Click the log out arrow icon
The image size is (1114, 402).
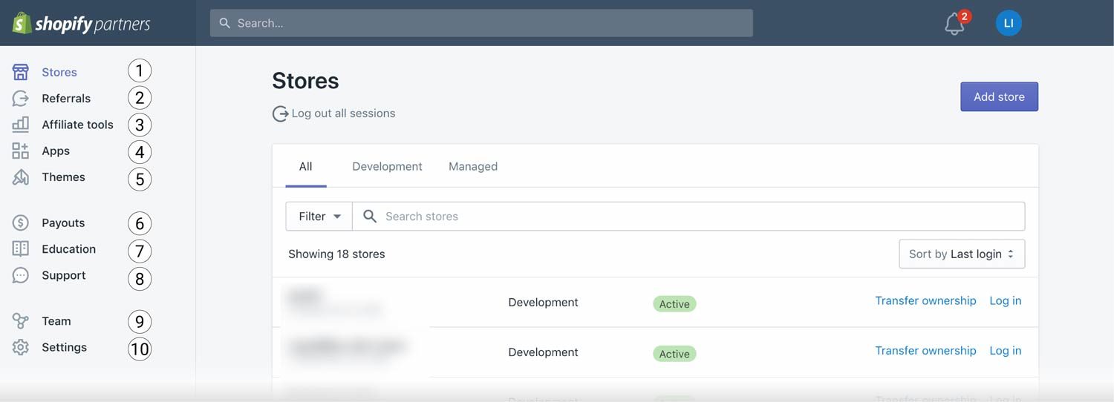(280, 113)
